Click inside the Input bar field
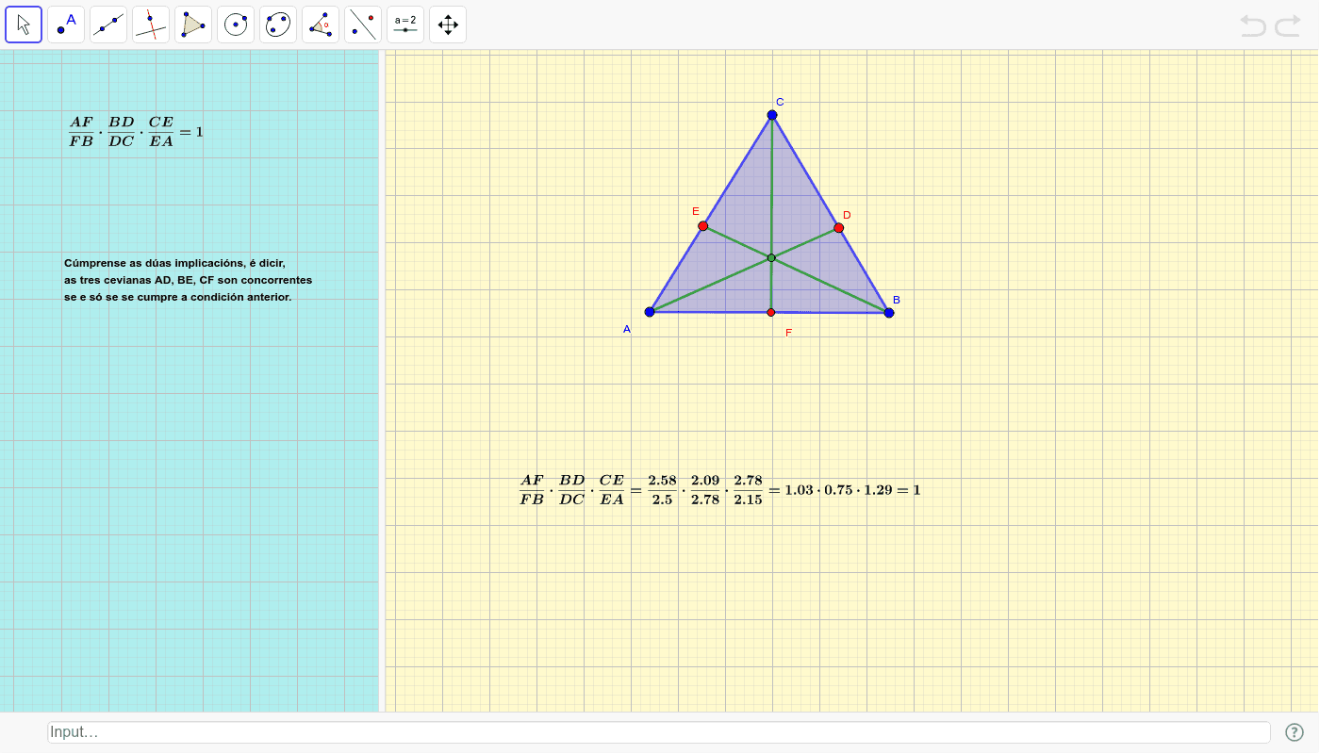Image resolution: width=1320 pixels, height=754 pixels. click(x=659, y=732)
